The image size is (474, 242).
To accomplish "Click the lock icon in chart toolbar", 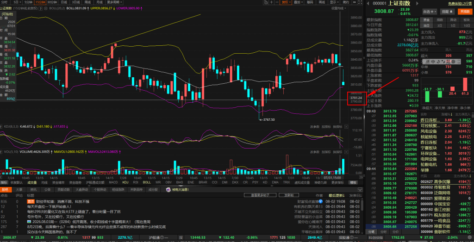I will point(266,2).
